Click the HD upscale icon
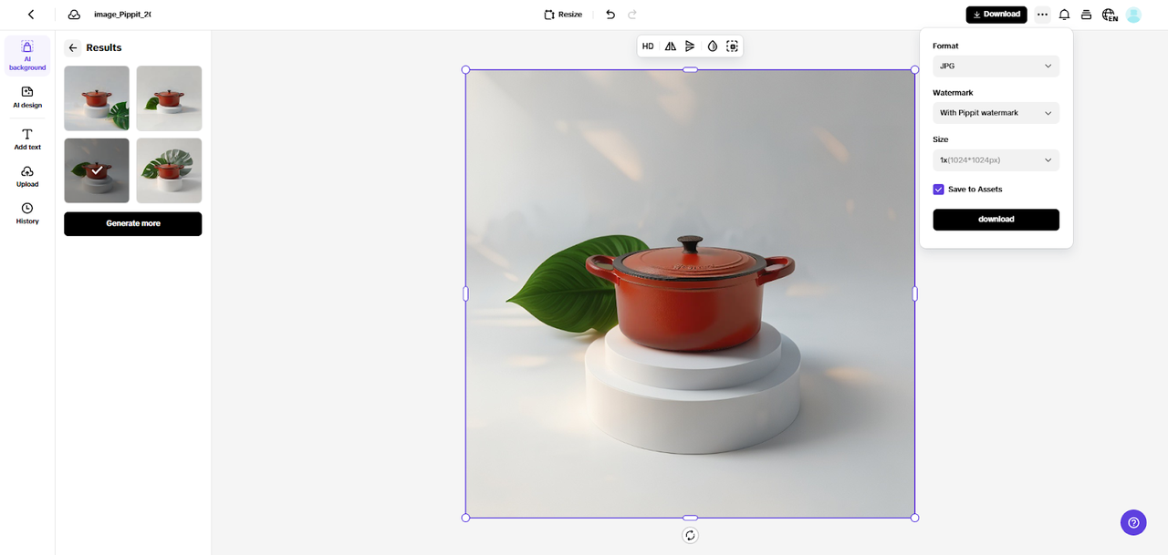1168x555 pixels. (x=648, y=46)
